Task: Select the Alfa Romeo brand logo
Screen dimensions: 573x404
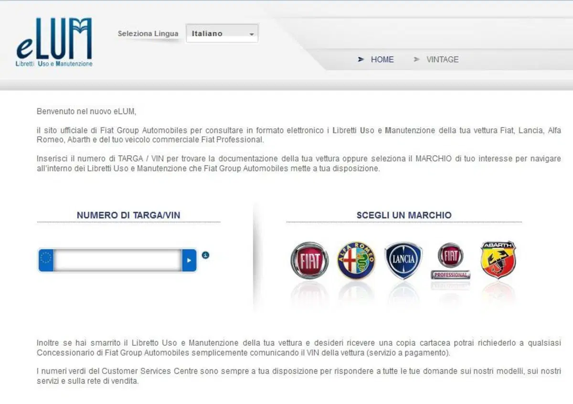Action: 356,260
